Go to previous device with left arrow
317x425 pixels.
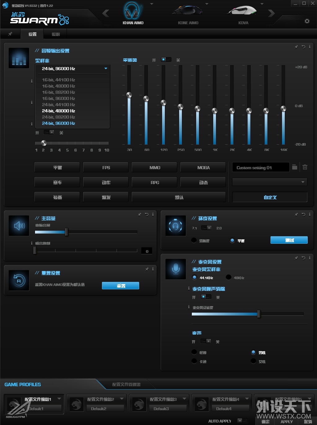(x=106, y=13)
